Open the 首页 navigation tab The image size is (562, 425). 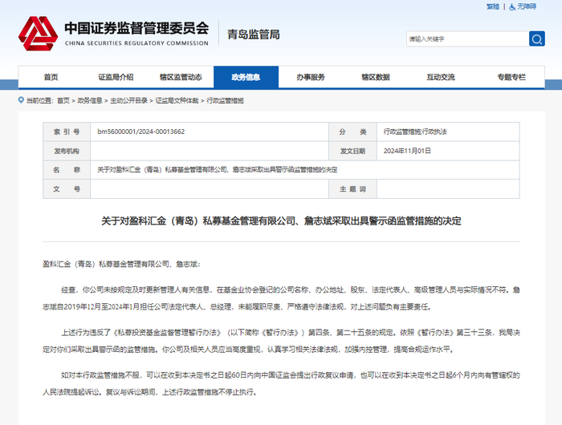pos(51,77)
